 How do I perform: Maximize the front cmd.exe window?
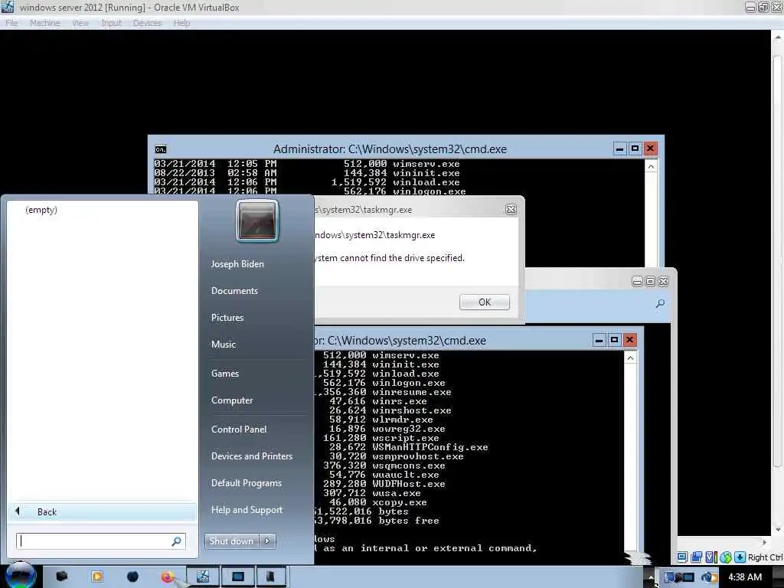tap(615, 340)
